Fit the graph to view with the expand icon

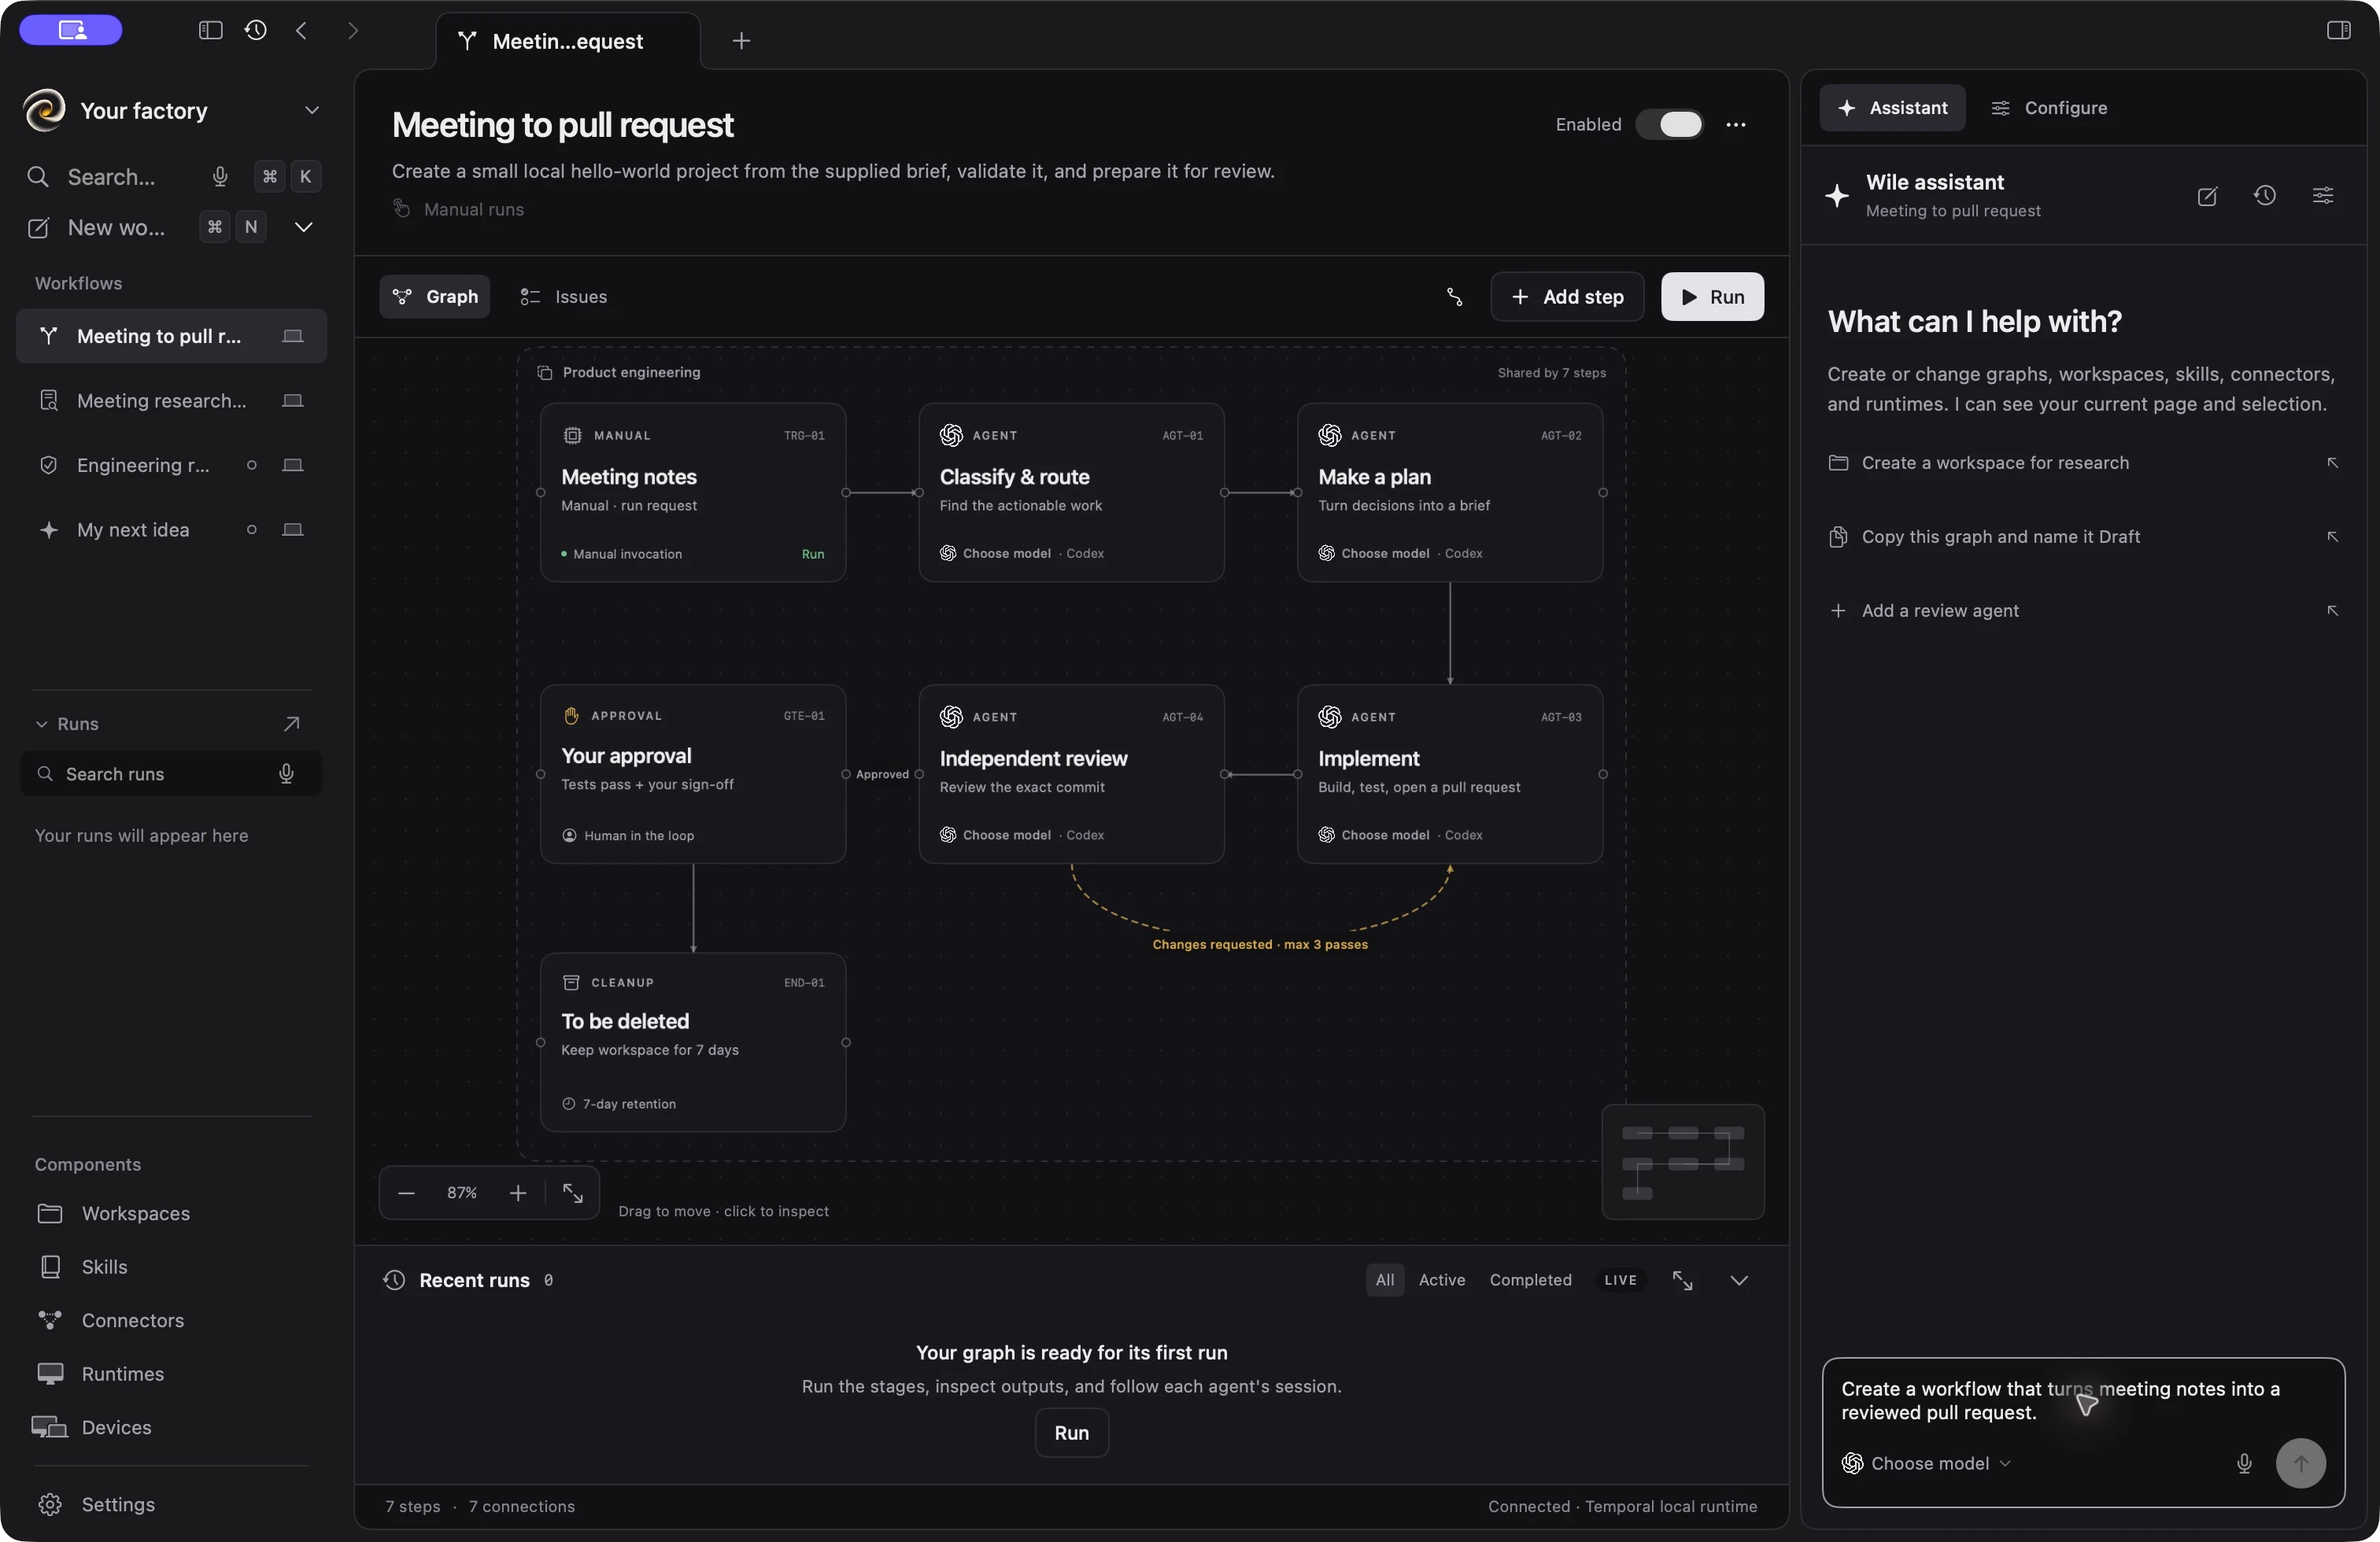[x=573, y=1193]
